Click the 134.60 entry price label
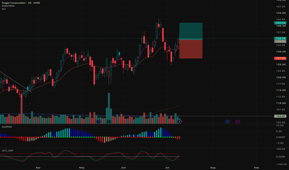 point(280,41)
